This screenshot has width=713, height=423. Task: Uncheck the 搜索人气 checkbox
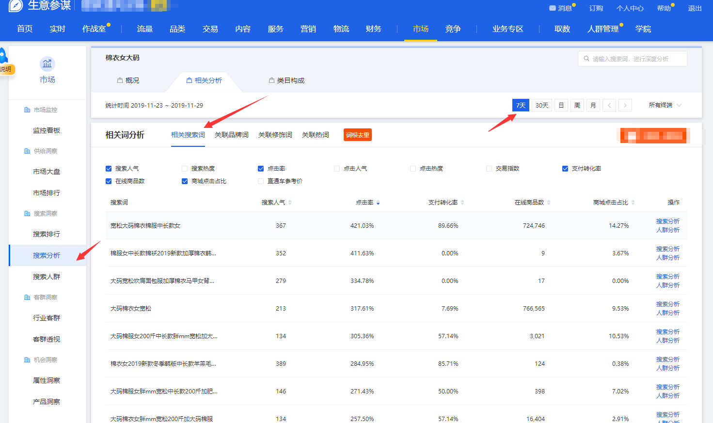click(109, 169)
